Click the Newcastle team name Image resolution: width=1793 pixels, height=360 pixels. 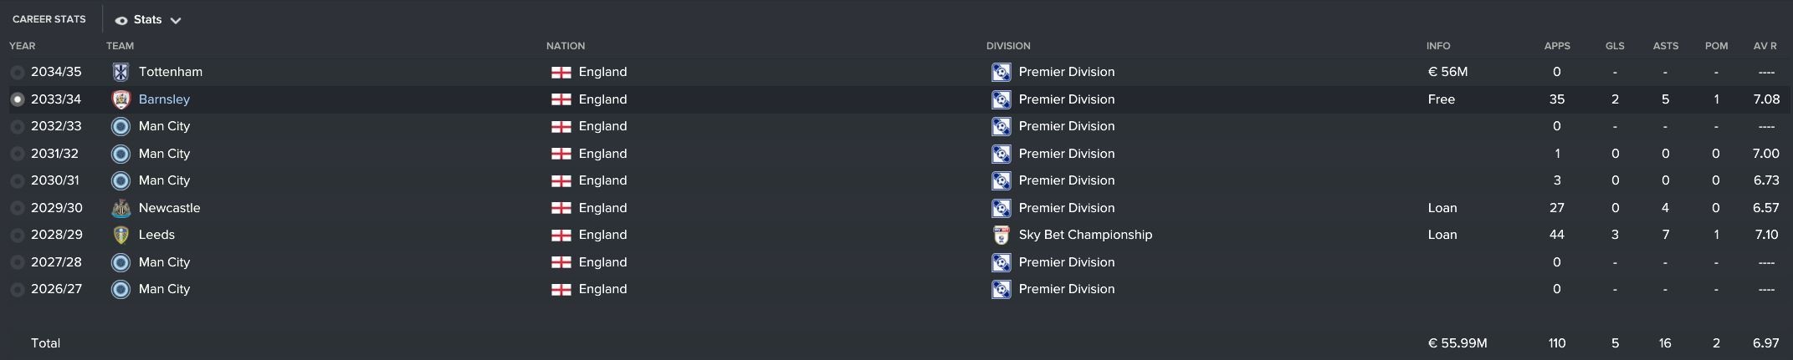169,208
